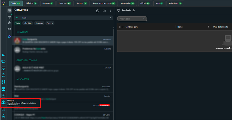The image size is (232, 120).
Task: Switch to the Grupos tab in top bar
Action: point(82,3)
